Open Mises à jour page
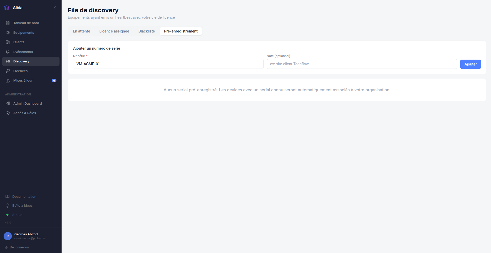491x253 pixels. coord(31,81)
